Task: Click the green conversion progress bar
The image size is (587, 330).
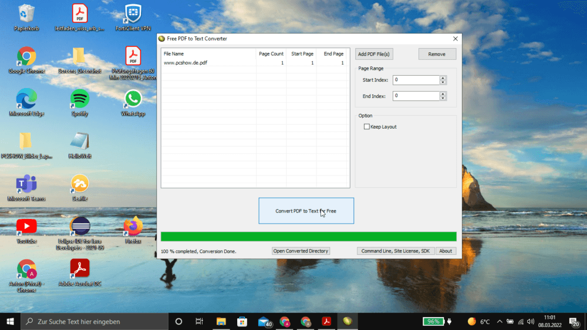Action: [309, 237]
